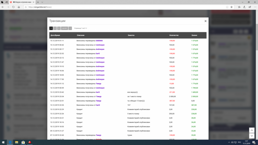The image size is (258, 145).
Task: Open the barti link in 14.12.2019 22:32 row
Action: [98, 54]
